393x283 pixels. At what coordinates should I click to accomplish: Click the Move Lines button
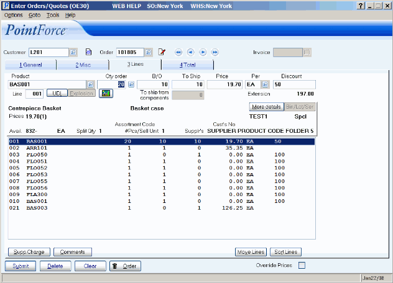click(x=251, y=252)
